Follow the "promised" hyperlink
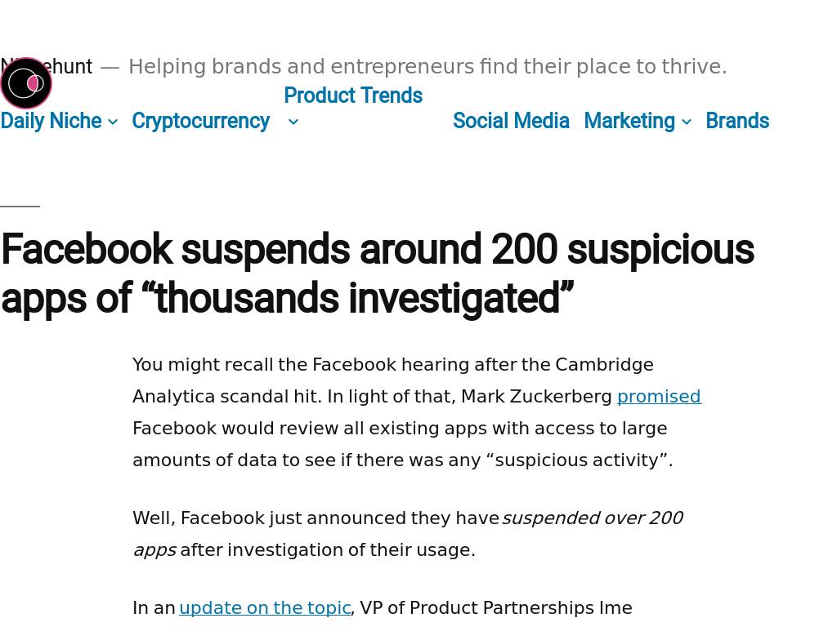837x627 pixels. (659, 397)
